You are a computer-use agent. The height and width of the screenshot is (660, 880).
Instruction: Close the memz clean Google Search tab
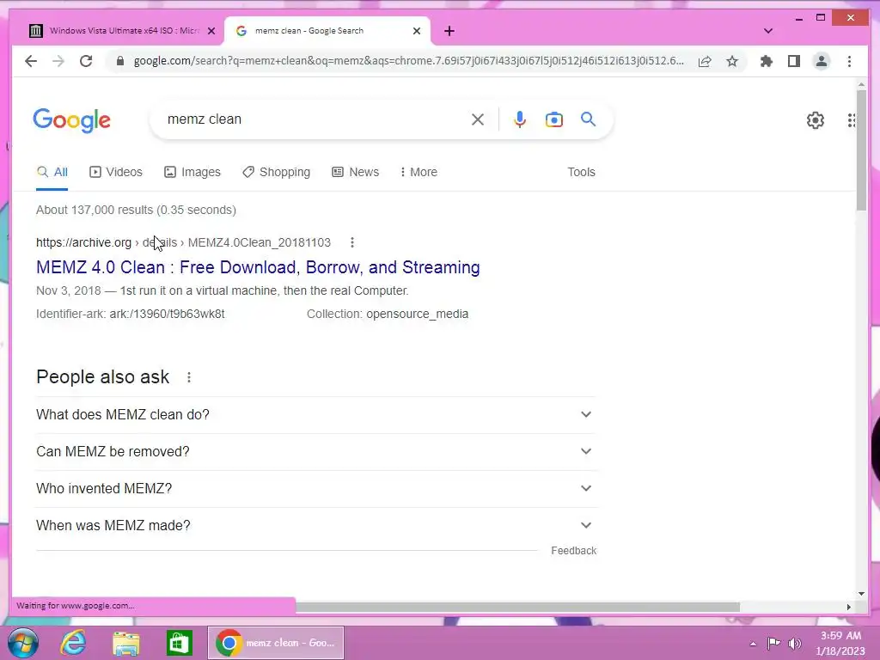(417, 31)
